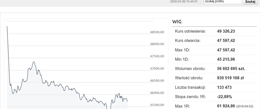Viewport: 260px width, 109px height.
Task: Click the 45500,00 axis label
Action: (157, 105)
